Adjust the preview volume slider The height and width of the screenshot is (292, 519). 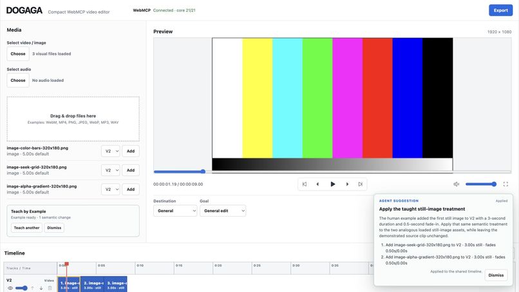click(x=481, y=184)
